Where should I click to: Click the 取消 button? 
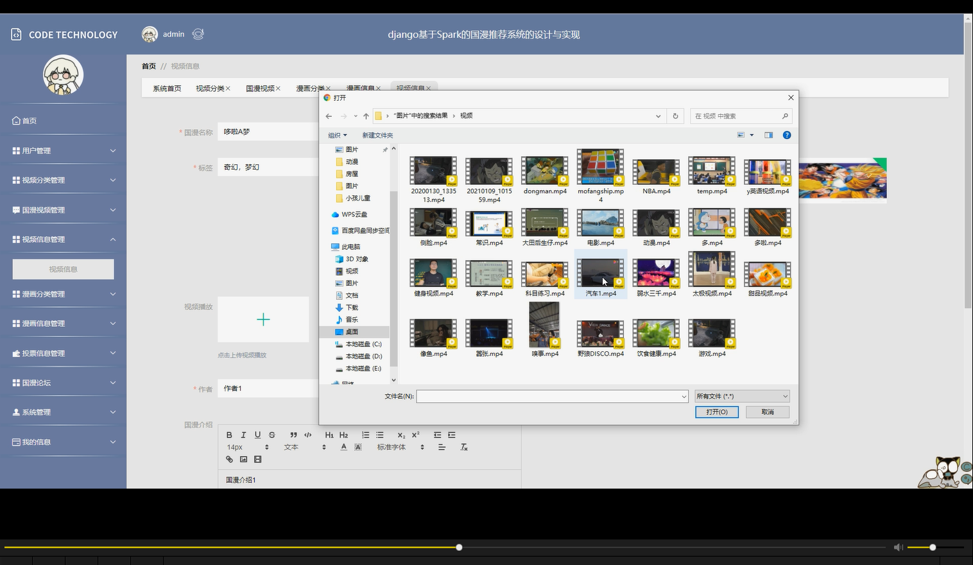768,412
